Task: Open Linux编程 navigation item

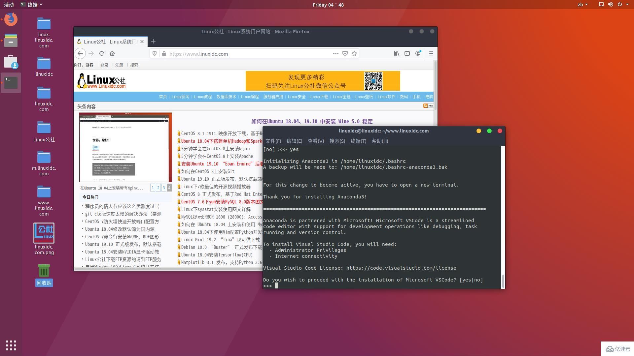Action: (x=250, y=97)
